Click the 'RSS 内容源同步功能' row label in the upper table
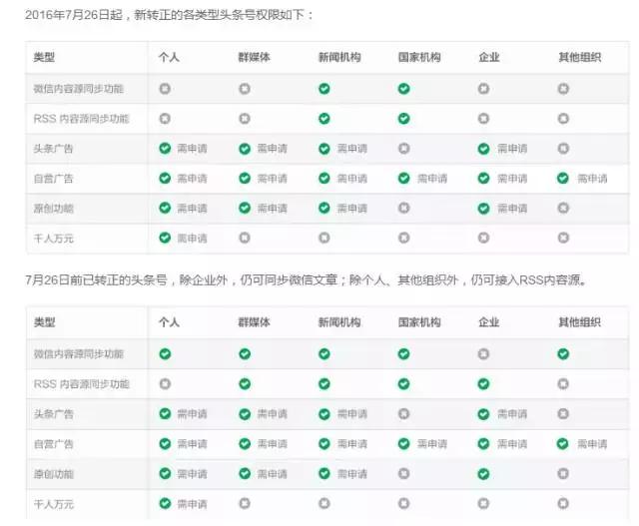The image size is (639, 526). 81,119
